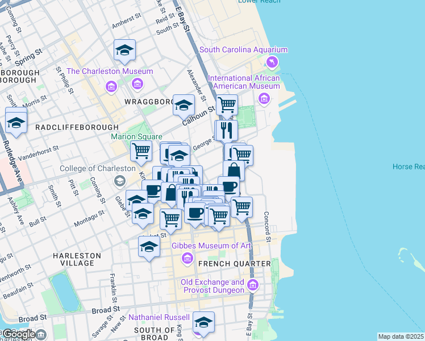Click the College of Charleston gray pin
The height and width of the screenshot is (341, 425).
tap(119, 181)
